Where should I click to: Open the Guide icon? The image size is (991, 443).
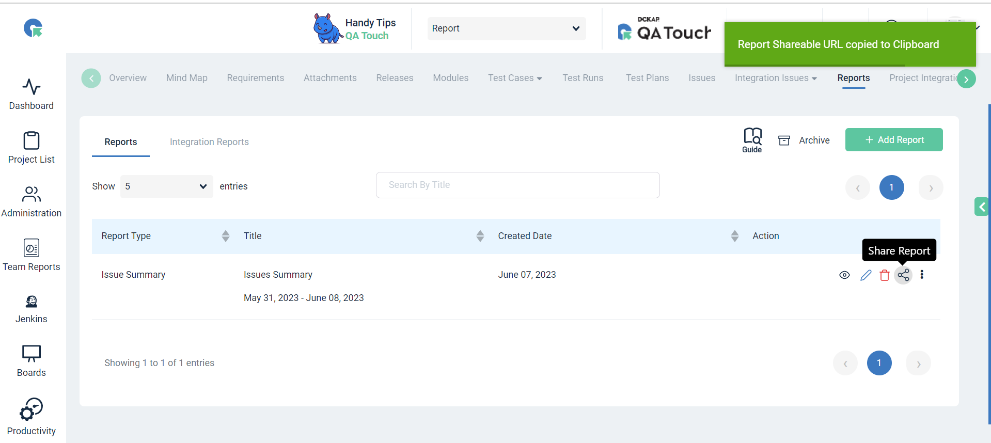752,140
